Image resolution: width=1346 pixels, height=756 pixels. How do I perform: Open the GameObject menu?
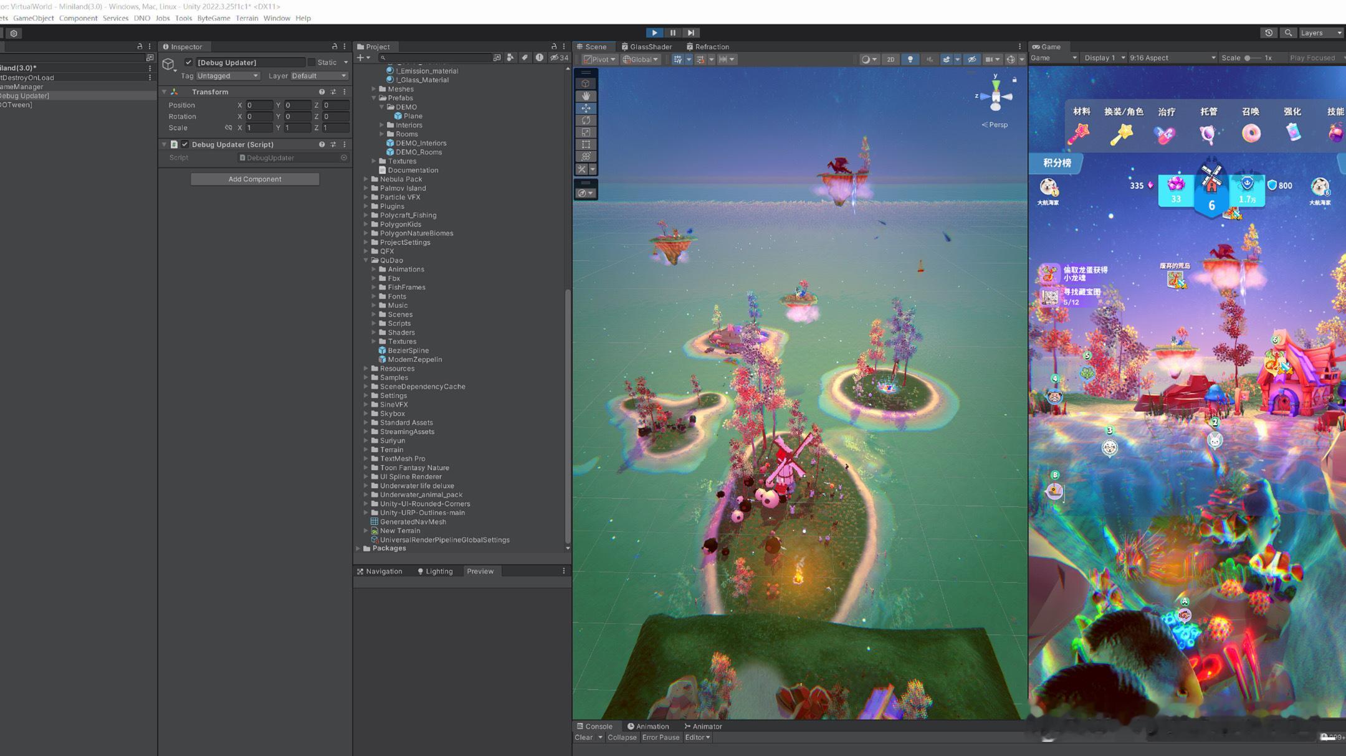click(x=33, y=18)
